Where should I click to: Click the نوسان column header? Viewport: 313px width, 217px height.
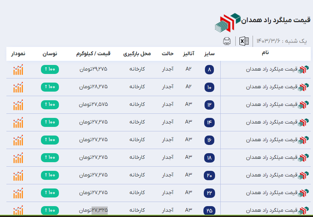(x=50, y=54)
